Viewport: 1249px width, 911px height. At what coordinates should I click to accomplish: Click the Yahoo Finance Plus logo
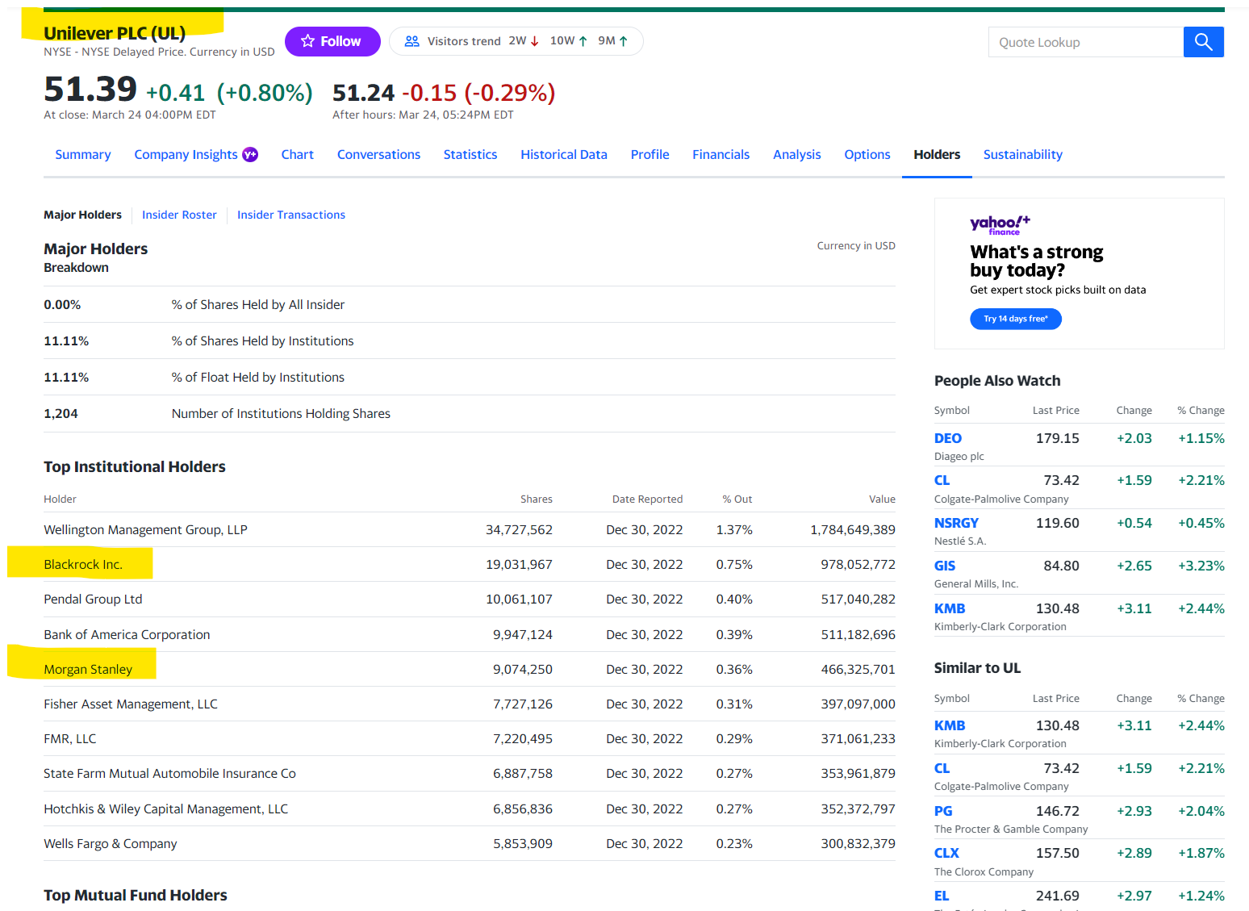(1000, 225)
